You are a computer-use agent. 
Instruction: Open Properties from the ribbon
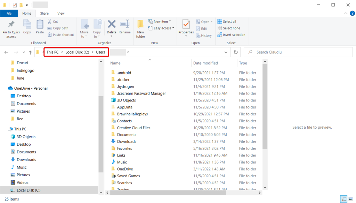[x=186, y=26]
